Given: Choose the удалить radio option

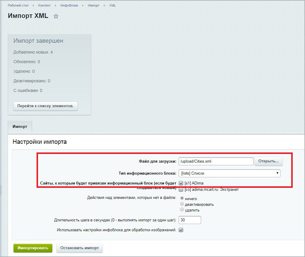Looking at the screenshot, I should click(182, 210).
